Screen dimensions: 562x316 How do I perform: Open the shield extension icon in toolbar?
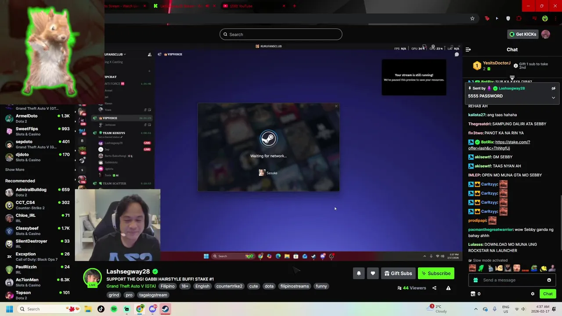(x=508, y=18)
